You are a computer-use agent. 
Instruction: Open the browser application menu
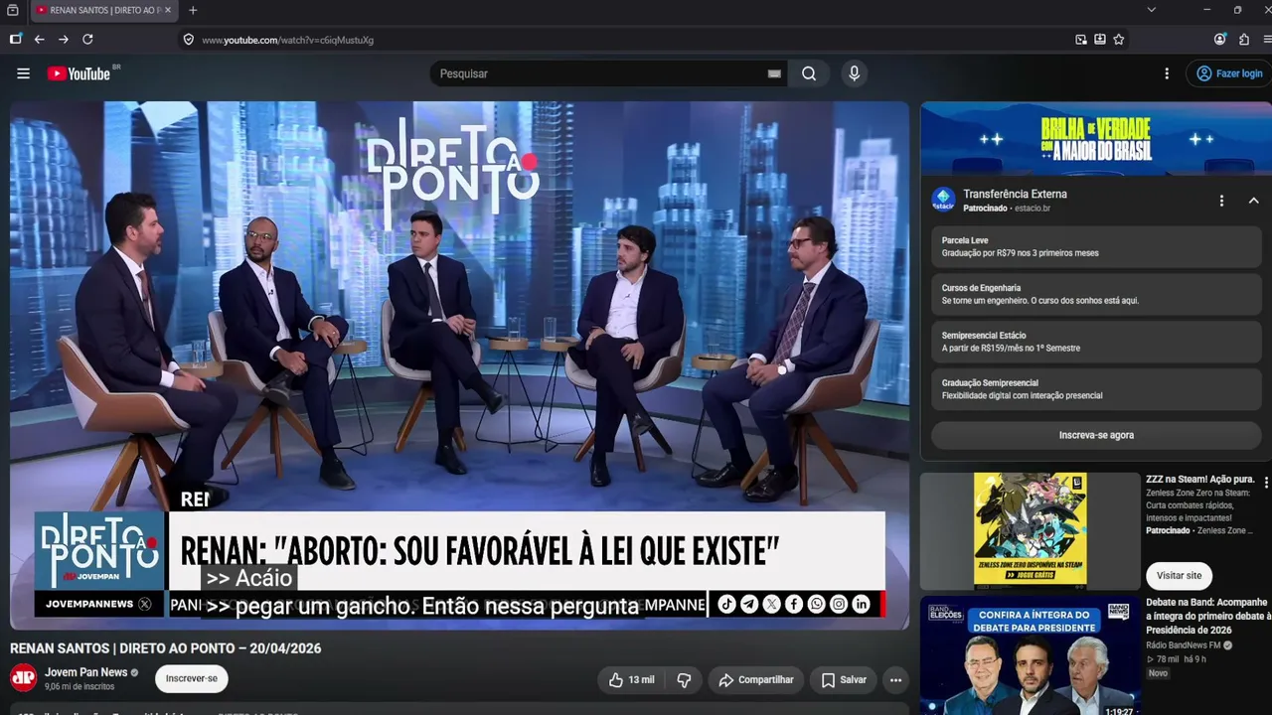[x=1267, y=40]
